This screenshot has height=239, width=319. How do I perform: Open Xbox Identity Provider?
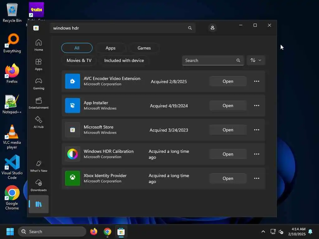tap(228, 178)
